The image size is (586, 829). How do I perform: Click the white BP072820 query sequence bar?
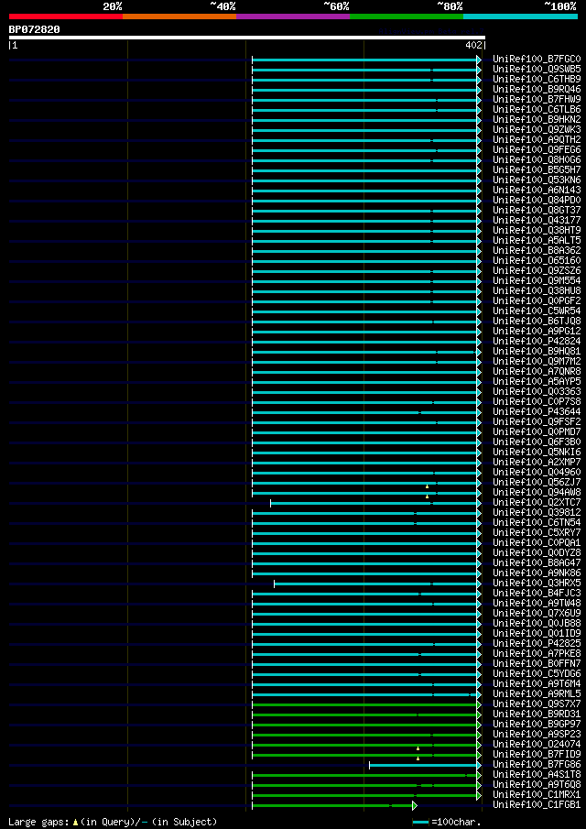coord(247,38)
